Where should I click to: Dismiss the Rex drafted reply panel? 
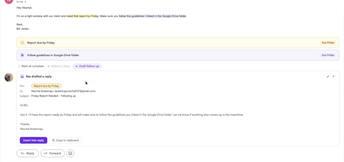pyautogui.click(x=334, y=77)
